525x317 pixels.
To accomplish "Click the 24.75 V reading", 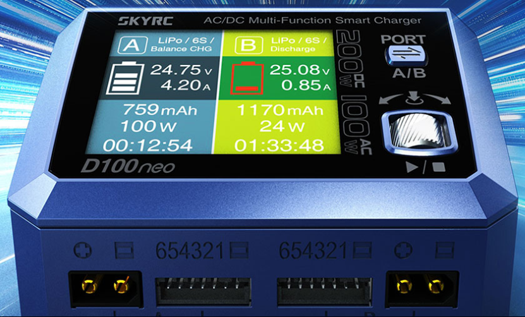I will point(181,70).
